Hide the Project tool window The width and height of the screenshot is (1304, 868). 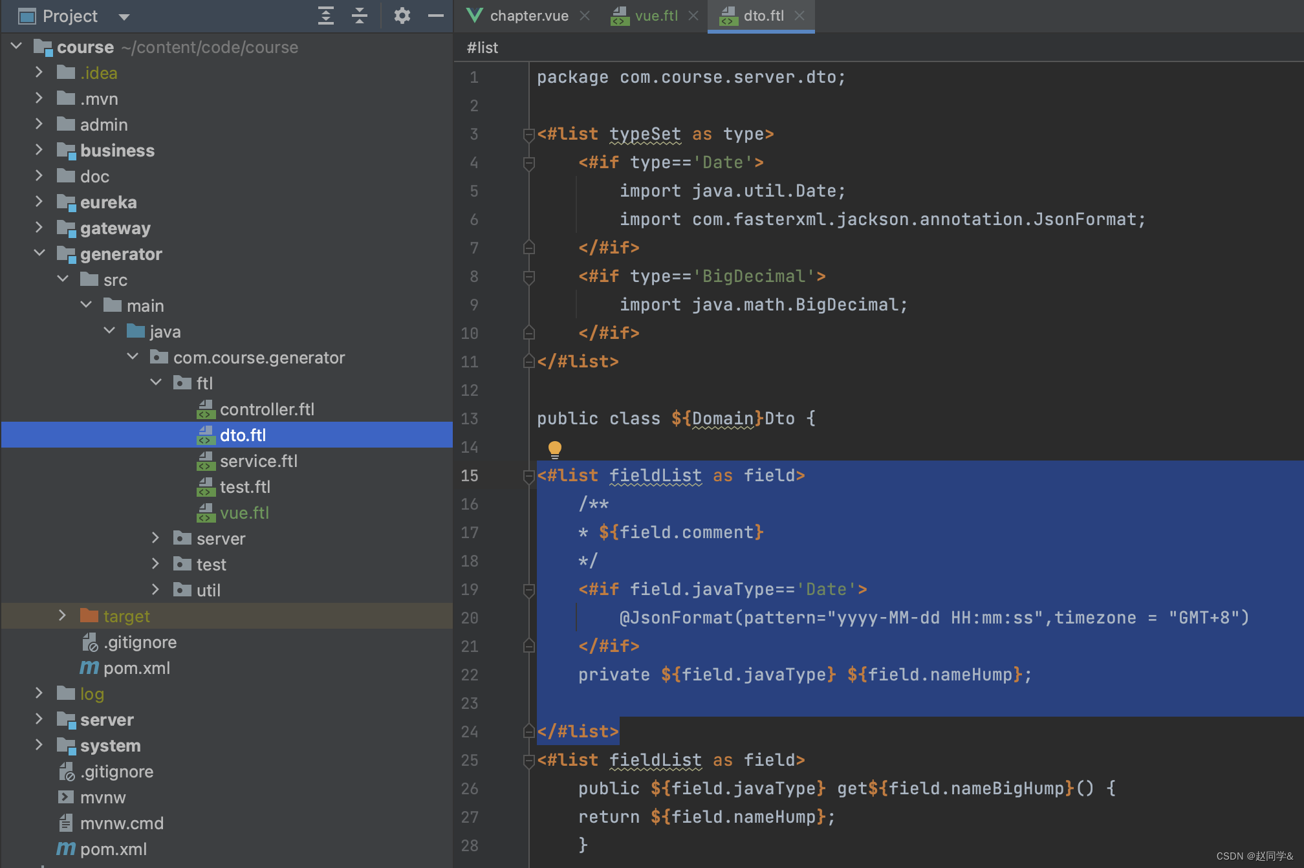[x=436, y=16]
